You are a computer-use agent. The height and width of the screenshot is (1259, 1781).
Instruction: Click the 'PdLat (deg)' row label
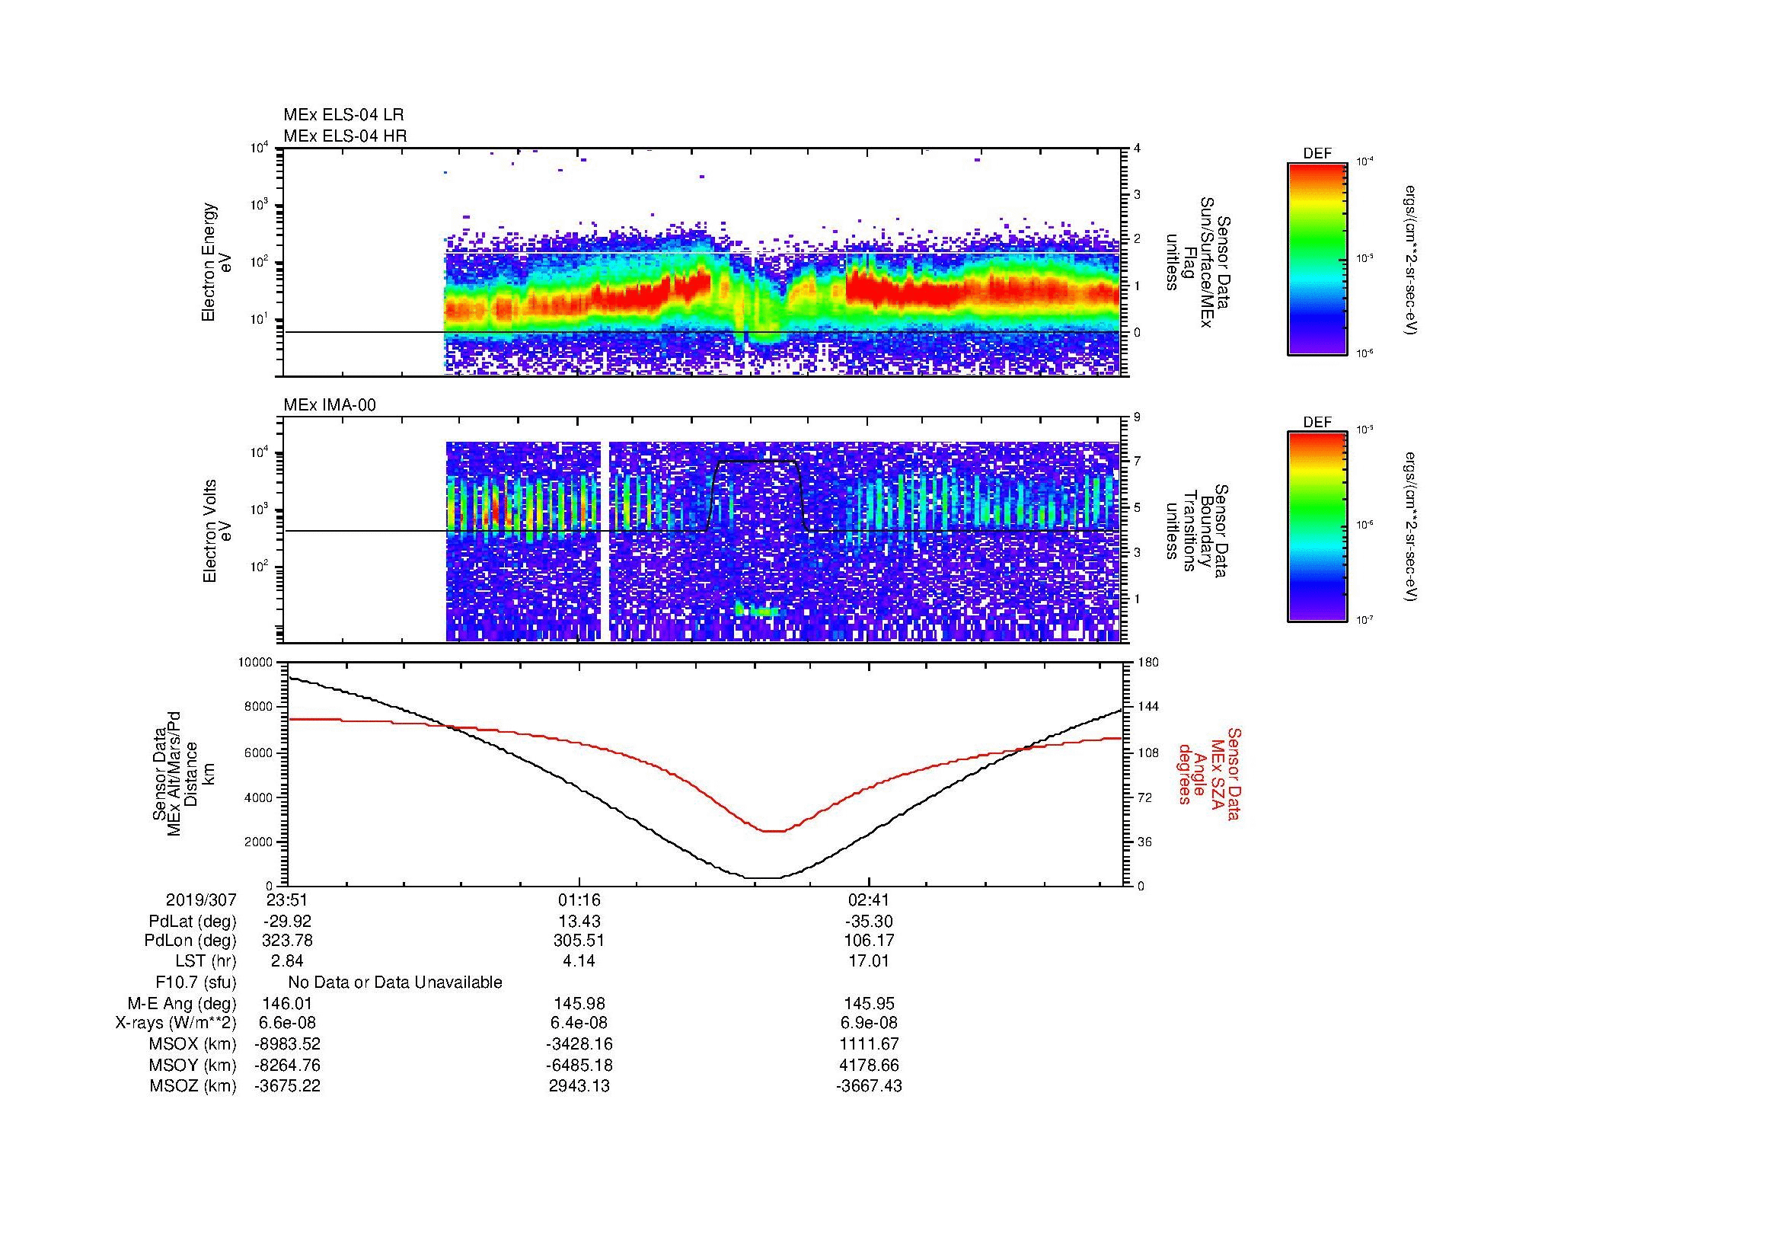point(193,922)
